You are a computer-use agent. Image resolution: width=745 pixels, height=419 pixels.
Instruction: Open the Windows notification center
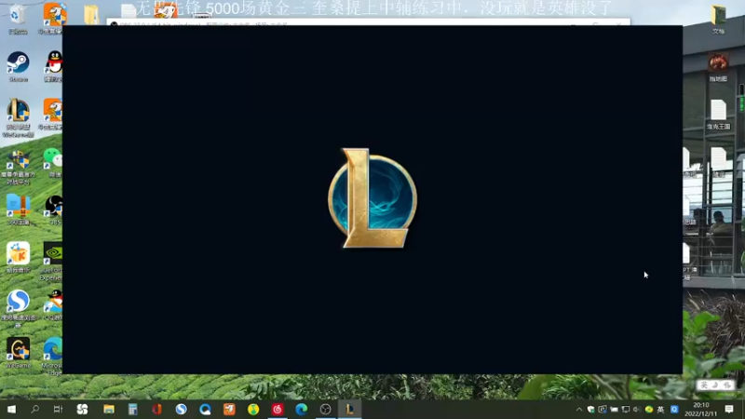pyautogui.click(x=729, y=409)
